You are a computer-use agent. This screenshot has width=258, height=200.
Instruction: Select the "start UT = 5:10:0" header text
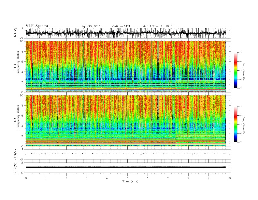pos(157,26)
